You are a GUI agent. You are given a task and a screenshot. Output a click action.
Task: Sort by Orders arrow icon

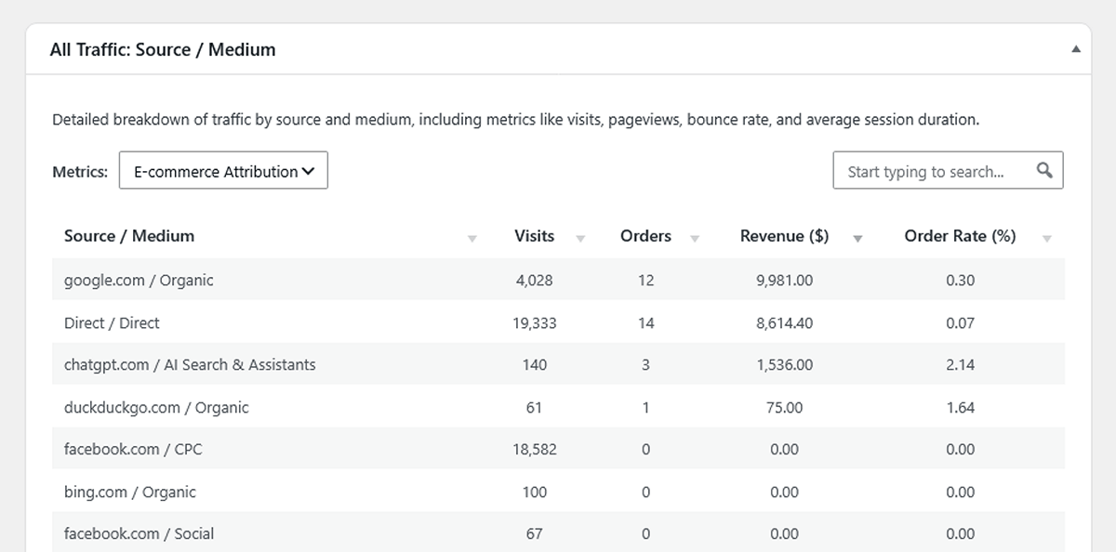[695, 239]
